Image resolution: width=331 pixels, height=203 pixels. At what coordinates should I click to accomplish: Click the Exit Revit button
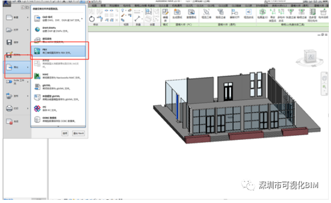(78, 133)
